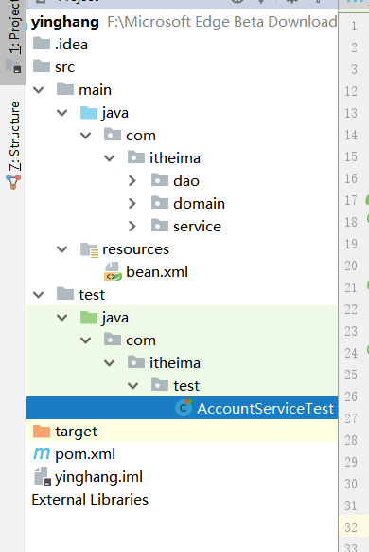Click the main folder icon
Screen dimensions: 369x552
(65, 89)
